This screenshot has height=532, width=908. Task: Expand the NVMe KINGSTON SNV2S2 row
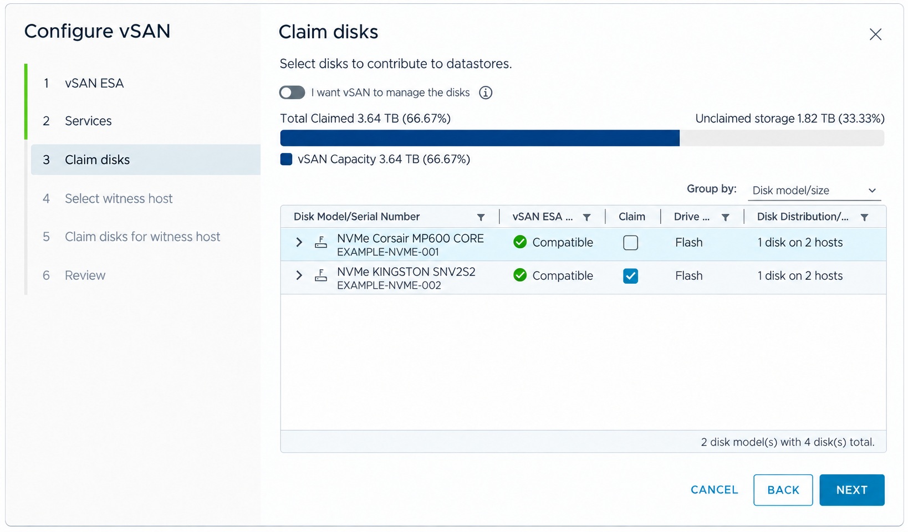click(299, 275)
